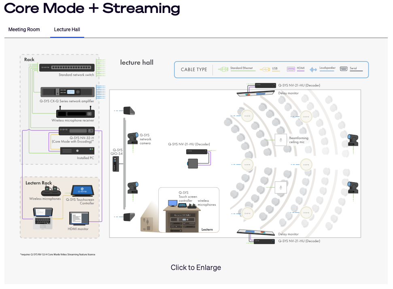Click the Q-SYS NV-32-H encoder device in the Rack
This screenshot has height=289, width=393.
pos(76,131)
